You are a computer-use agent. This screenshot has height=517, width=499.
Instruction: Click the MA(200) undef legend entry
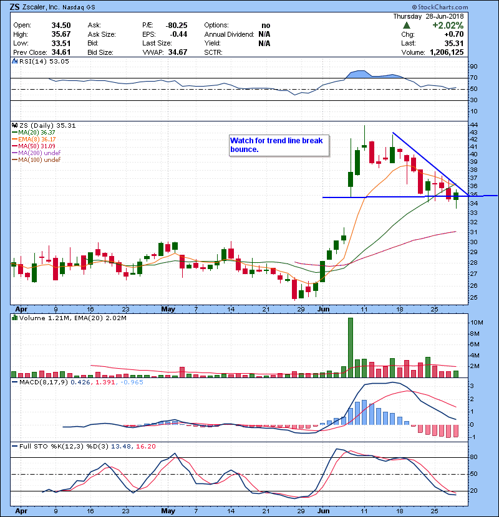36,153
